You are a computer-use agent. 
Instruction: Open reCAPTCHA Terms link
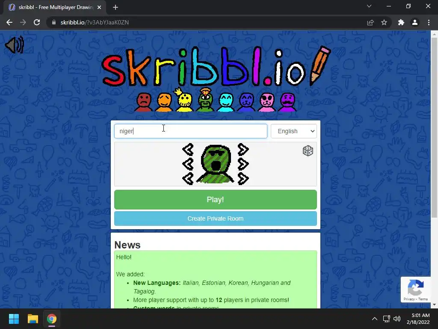[423, 299]
